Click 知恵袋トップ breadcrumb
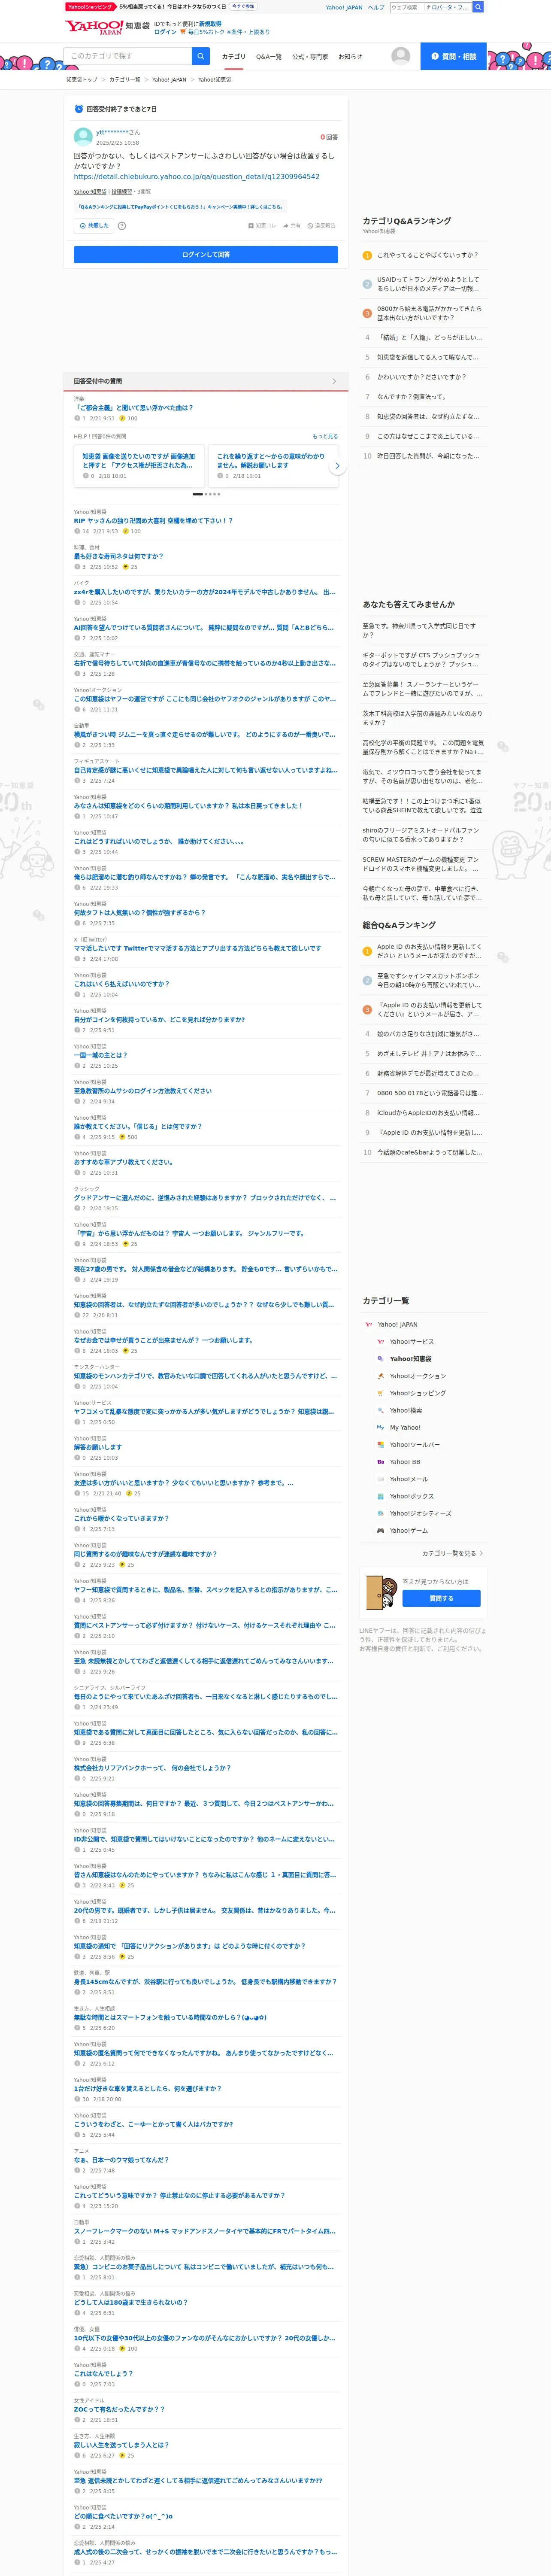 click(82, 79)
